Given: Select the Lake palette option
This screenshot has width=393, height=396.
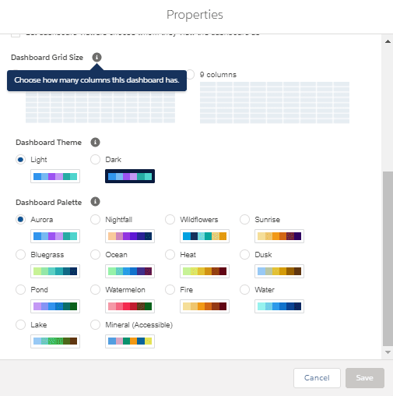Looking at the screenshot, I should click(x=20, y=325).
